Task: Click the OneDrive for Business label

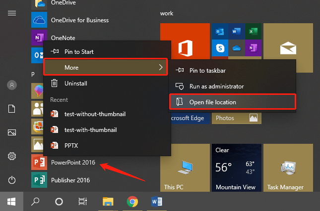Action: [x=80, y=20]
